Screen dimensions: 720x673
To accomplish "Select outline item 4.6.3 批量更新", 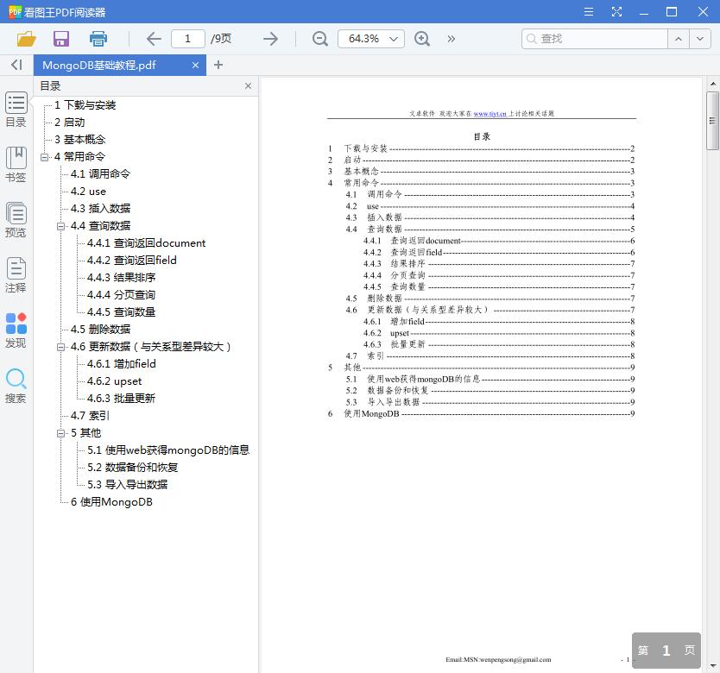I will pos(121,399).
